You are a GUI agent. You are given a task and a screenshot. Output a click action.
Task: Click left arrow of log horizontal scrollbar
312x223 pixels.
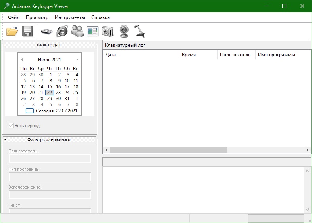click(x=106, y=150)
